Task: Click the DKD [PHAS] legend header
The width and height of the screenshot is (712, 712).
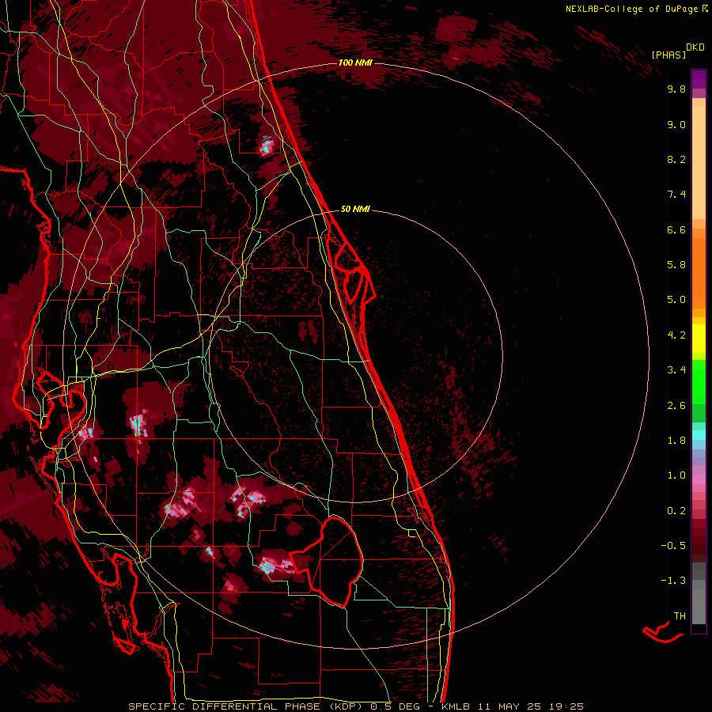Action: coord(678,51)
